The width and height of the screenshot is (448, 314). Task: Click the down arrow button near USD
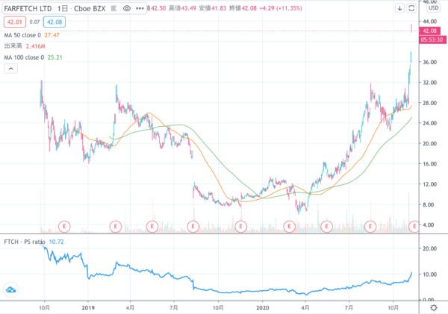click(399, 8)
